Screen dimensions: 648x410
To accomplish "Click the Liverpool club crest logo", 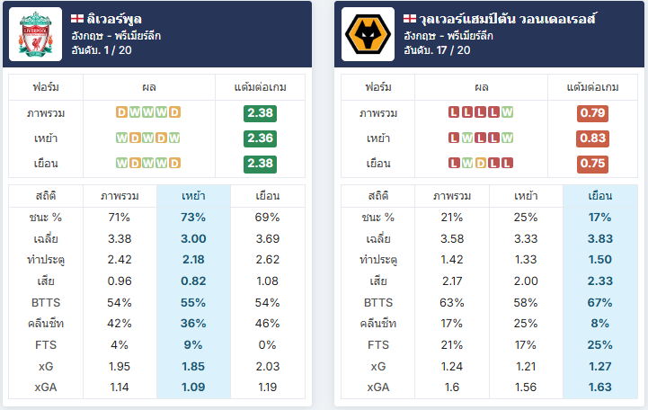I will click(x=36, y=34).
